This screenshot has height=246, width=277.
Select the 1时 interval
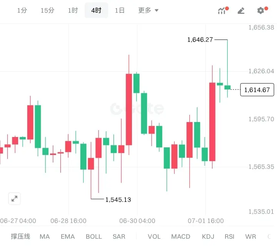tap(73, 10)
